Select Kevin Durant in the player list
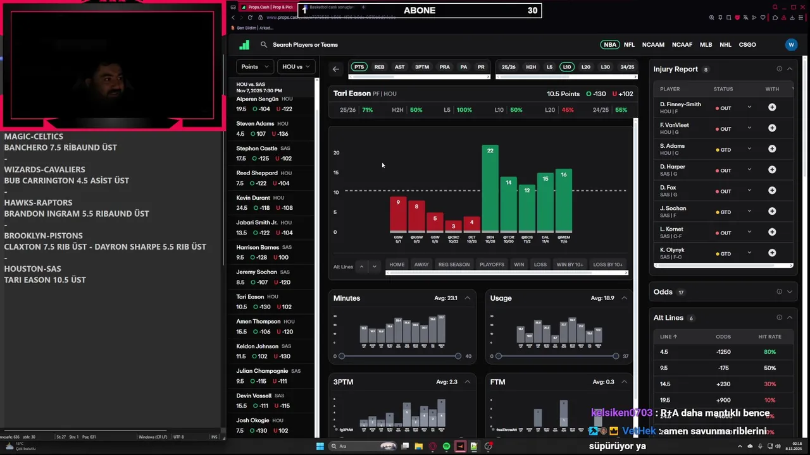Image resolution: width=810 pixels, height=455 pixels. [x=273, y=203]
